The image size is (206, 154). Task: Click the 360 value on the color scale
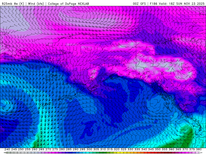(171, 149)
